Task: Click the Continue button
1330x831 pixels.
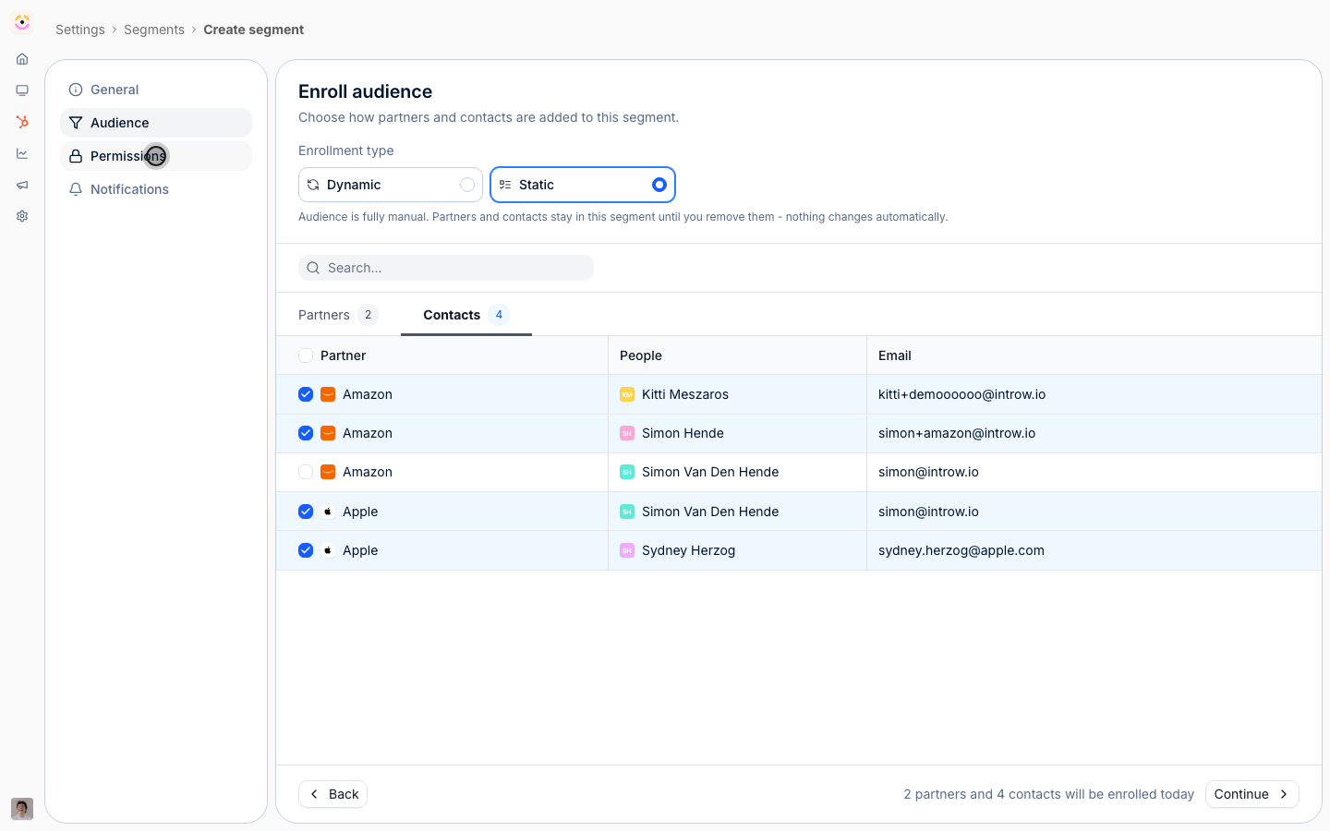Action: [1251, 794]
